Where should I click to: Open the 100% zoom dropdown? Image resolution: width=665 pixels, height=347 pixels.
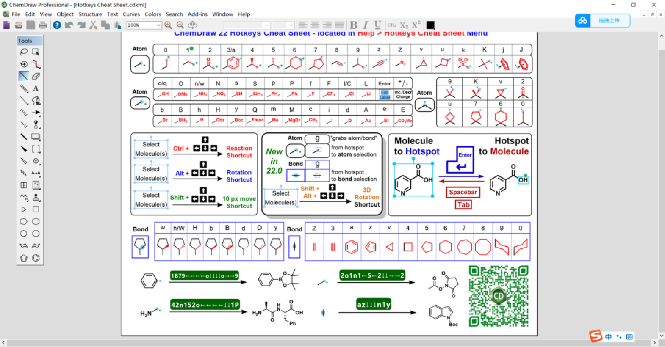(158, 25)
